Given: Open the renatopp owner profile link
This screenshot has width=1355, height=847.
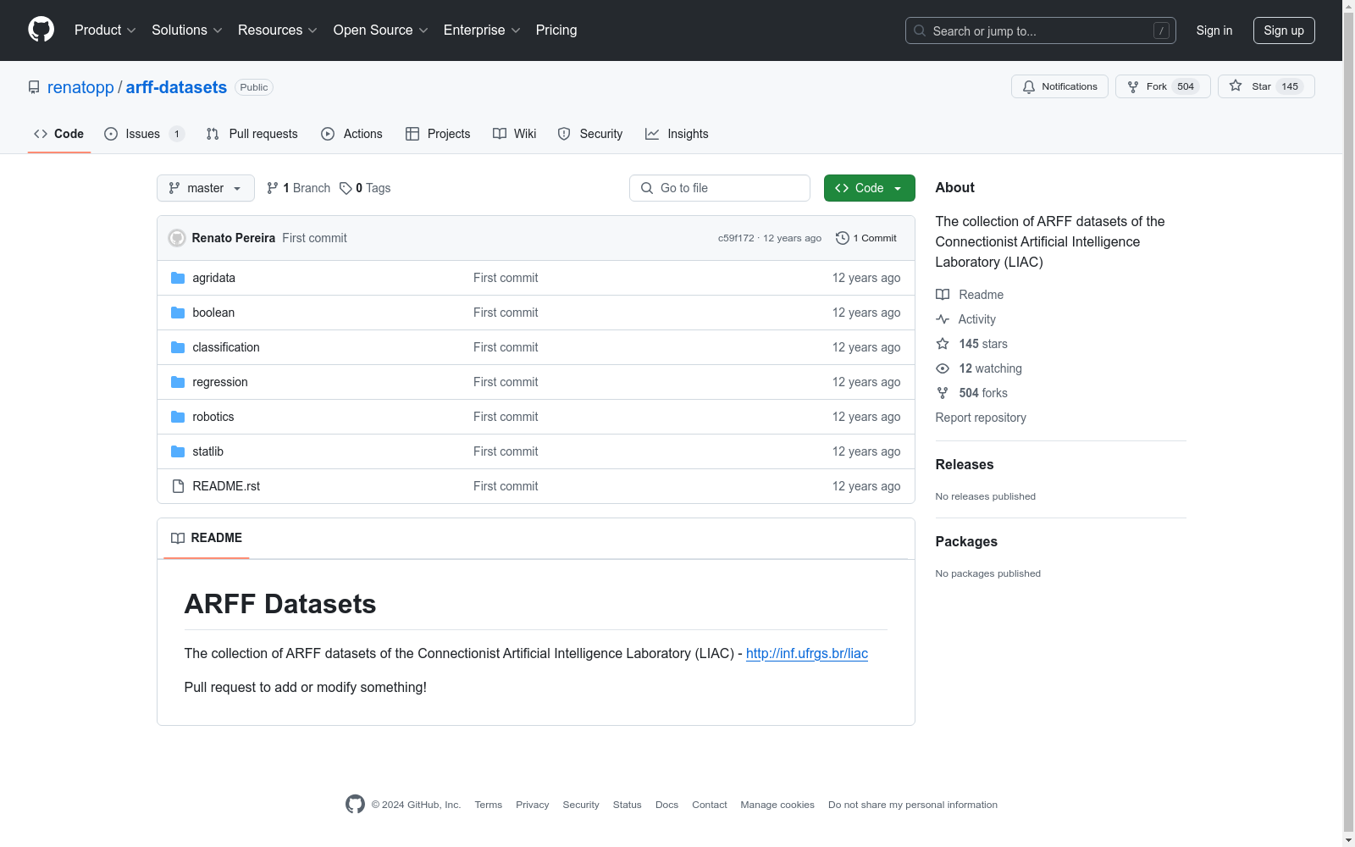Looking at the screenshot, I should (x=80, y=87).
